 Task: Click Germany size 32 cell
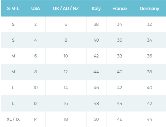150,24
